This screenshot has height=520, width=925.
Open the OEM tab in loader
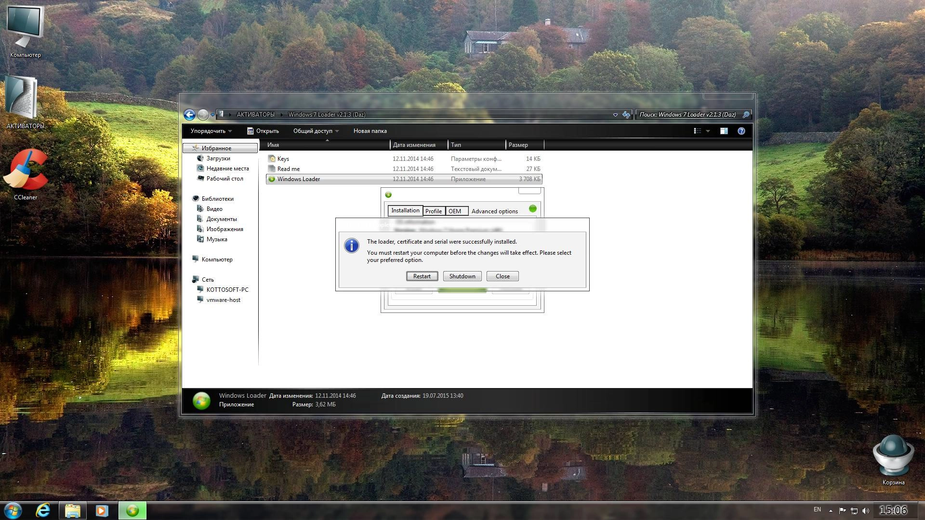coord(456,211)
